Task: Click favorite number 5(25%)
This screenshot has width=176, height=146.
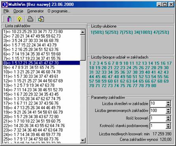Action: [111, 32]
